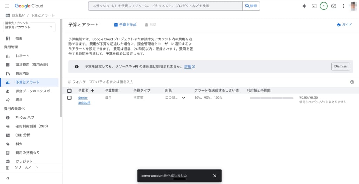The height and width of the screenshot is (184, 359).
Task: Close the demo-accountを作成しました toast
Action: 215,176
